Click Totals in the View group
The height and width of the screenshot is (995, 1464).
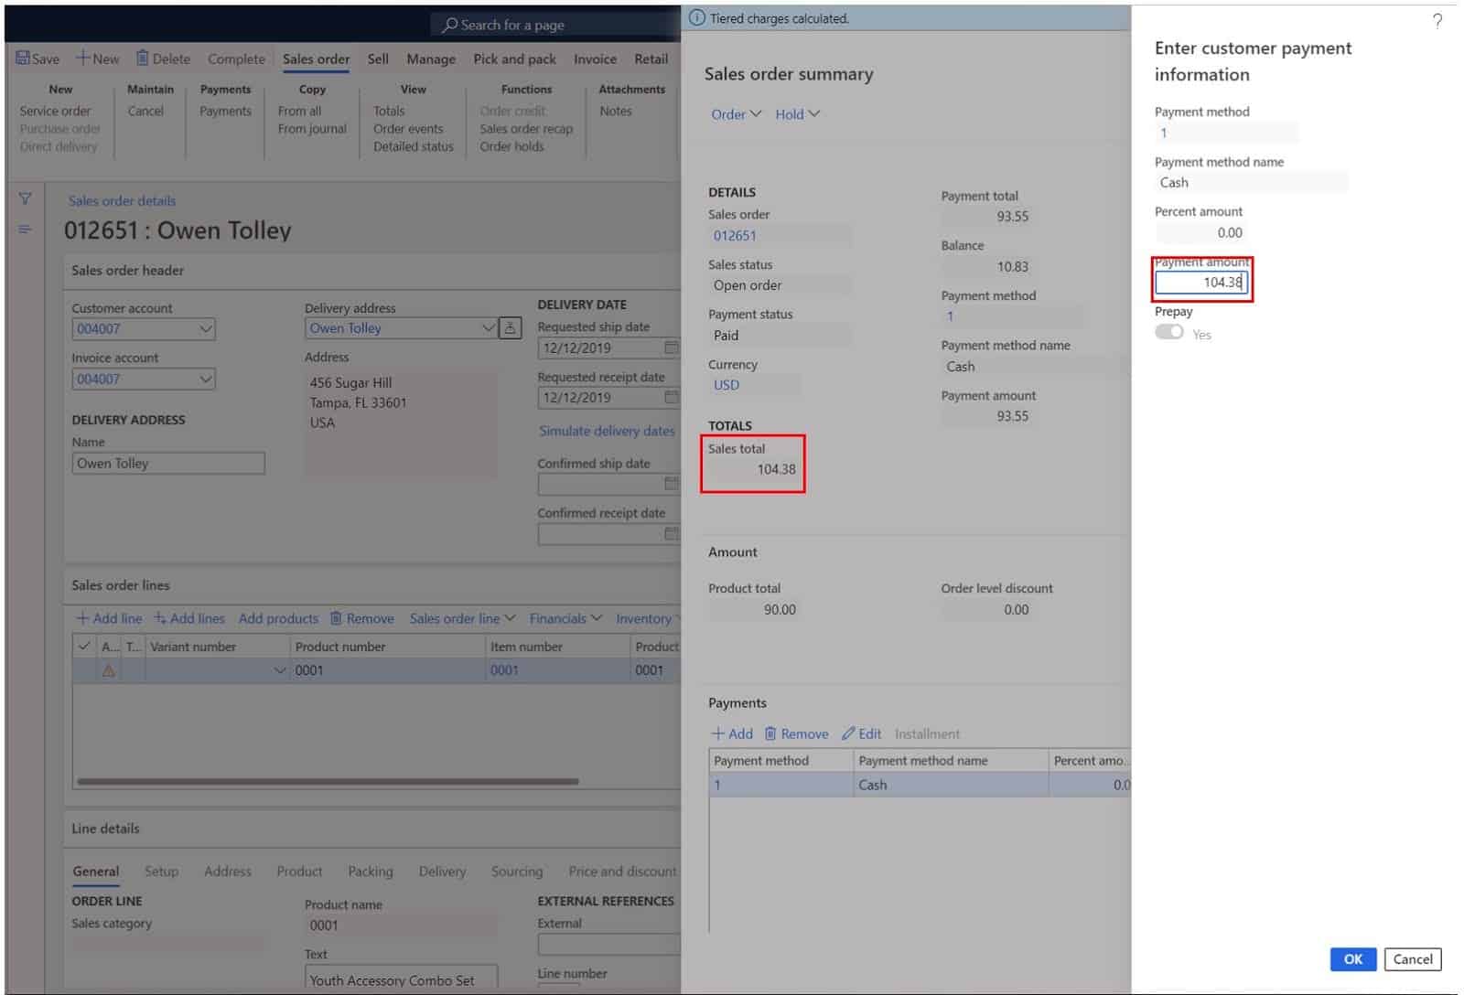coord(389,111)
